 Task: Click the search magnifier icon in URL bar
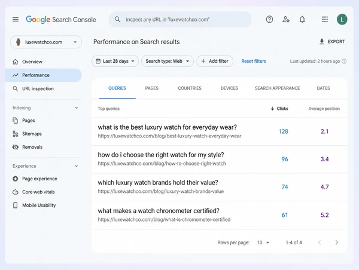pyautogui.click(x=117, y=20)
